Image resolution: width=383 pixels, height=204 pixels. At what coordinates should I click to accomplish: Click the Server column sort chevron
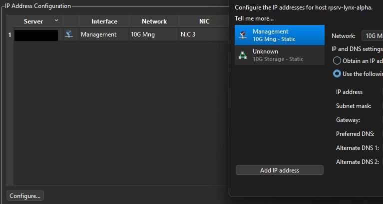pos(56,21)
